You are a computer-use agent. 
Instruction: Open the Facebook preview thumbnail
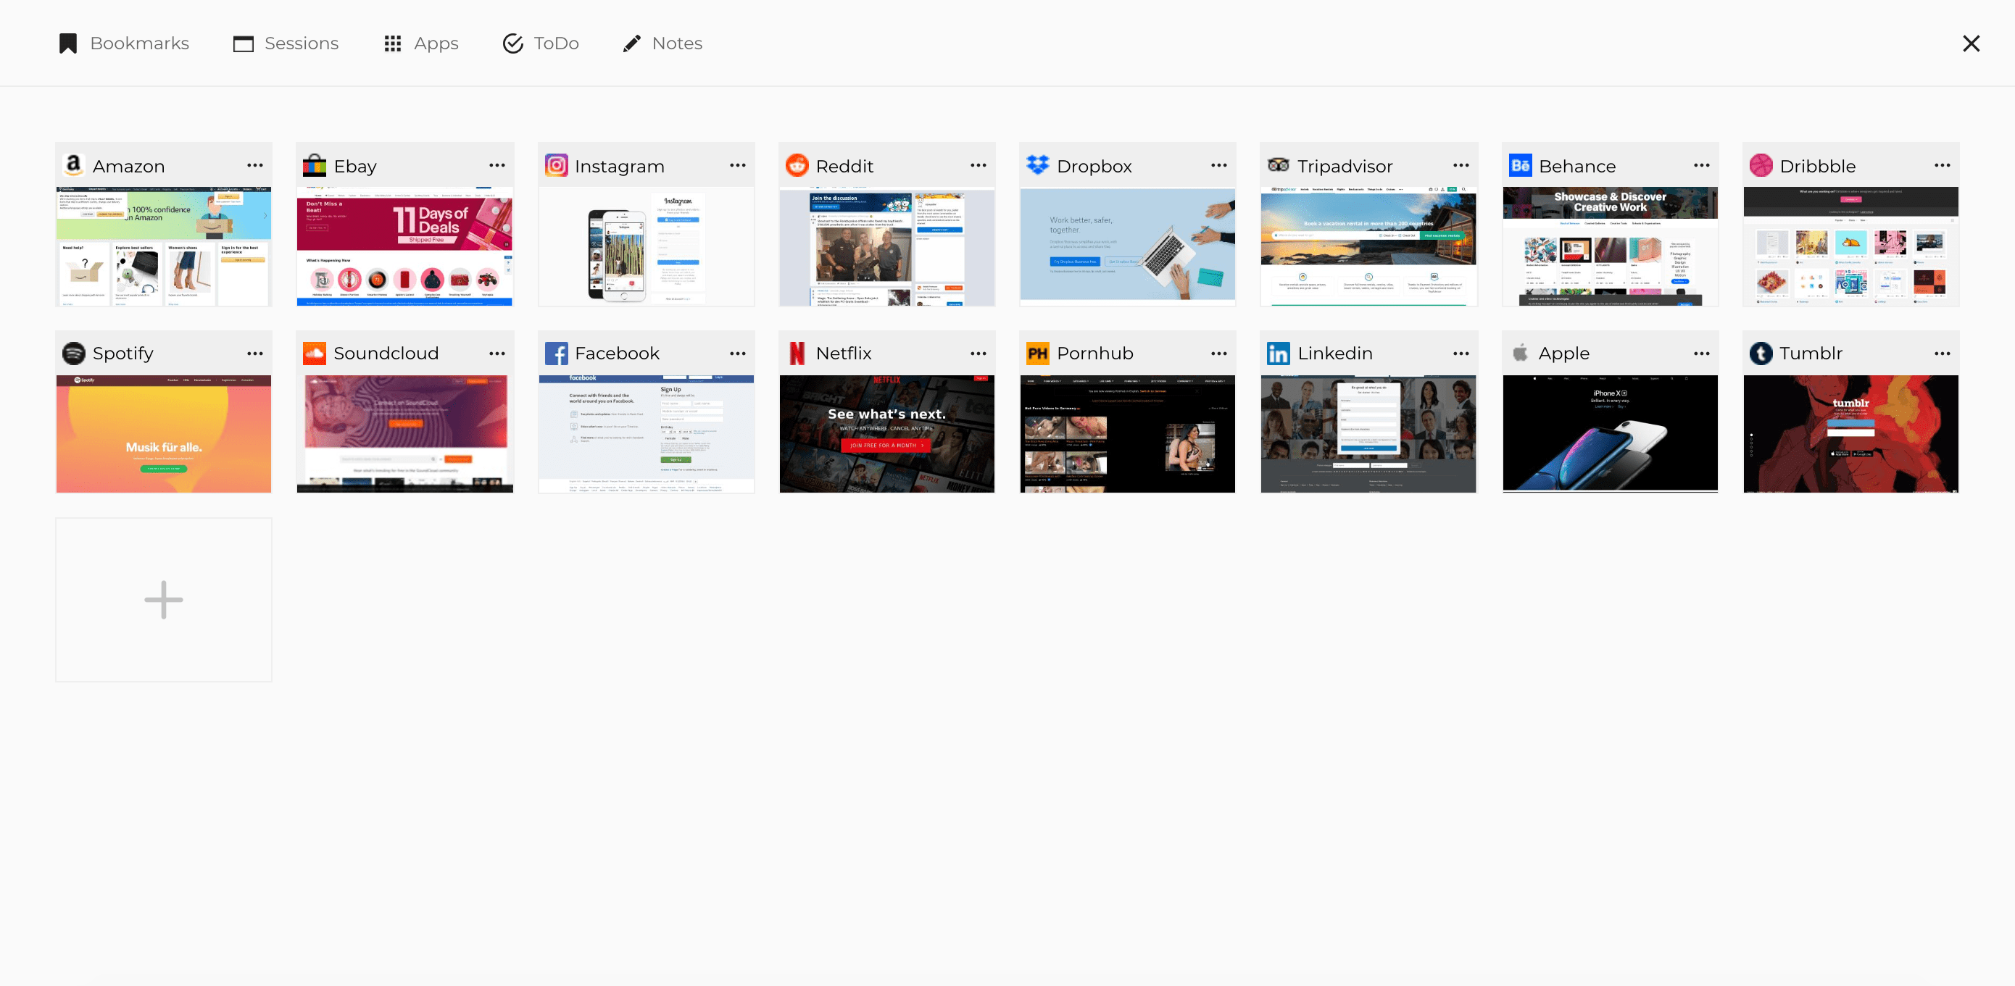[646, 433]
